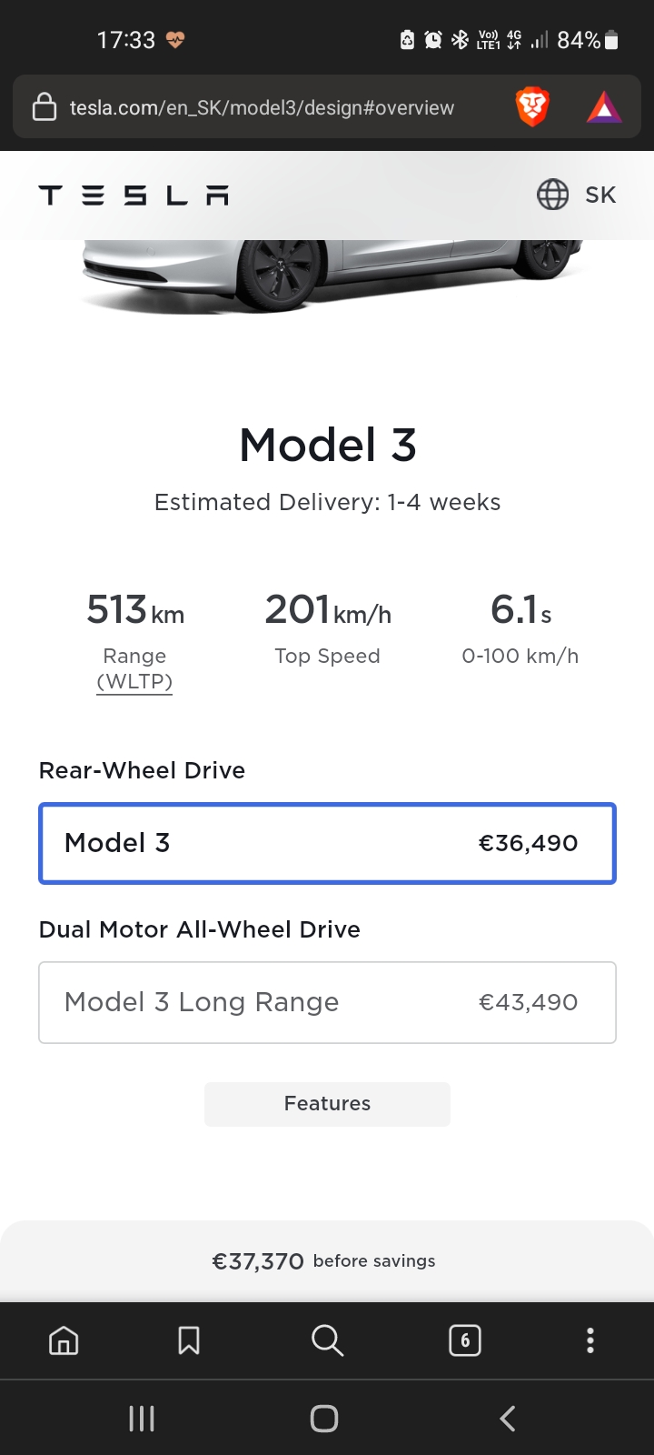Click the Tesla logo
The height and width of the screenshot is (1455, 654).
coord(134,195)
